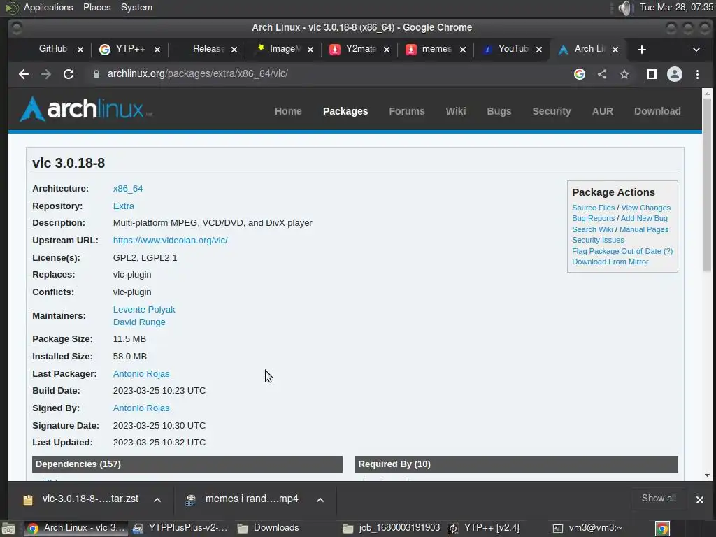Close the memes tab
This screenshot has height=537, width=716.
(x=463, y=50)
